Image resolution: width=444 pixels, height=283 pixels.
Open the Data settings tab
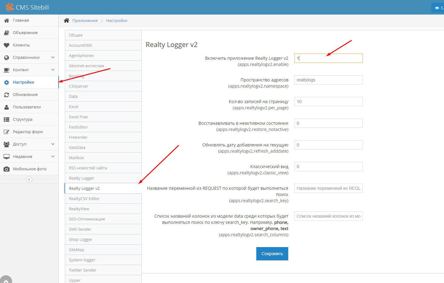click(x=103, y=96)
